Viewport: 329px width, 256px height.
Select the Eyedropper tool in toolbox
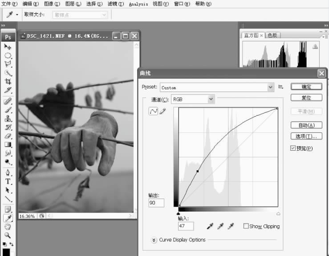click(x=8, y=218)
